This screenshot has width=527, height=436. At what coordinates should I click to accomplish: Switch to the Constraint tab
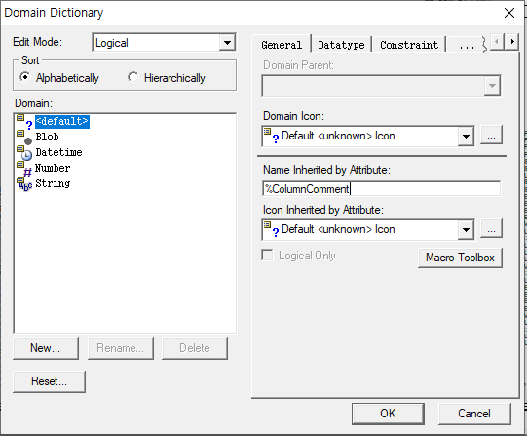click(x=409, y=45)
